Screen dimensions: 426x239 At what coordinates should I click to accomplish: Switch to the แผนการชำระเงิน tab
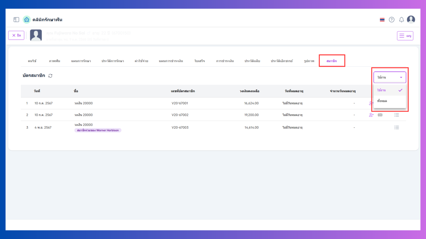(171, 61)
